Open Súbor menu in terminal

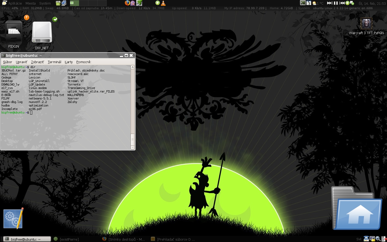8,62
